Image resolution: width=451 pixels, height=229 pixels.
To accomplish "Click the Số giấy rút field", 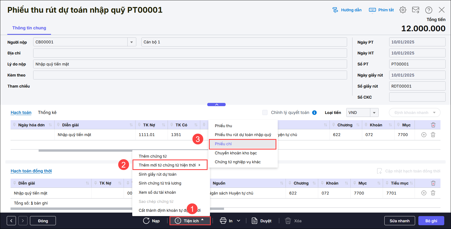I will [417, 86].
